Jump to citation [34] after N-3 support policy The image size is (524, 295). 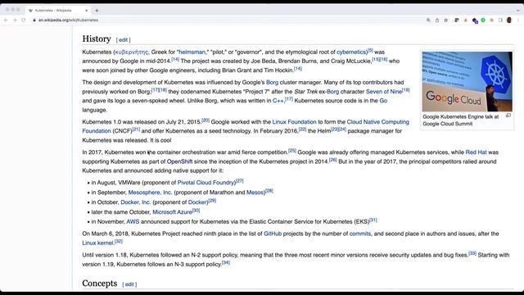[226, 263]
